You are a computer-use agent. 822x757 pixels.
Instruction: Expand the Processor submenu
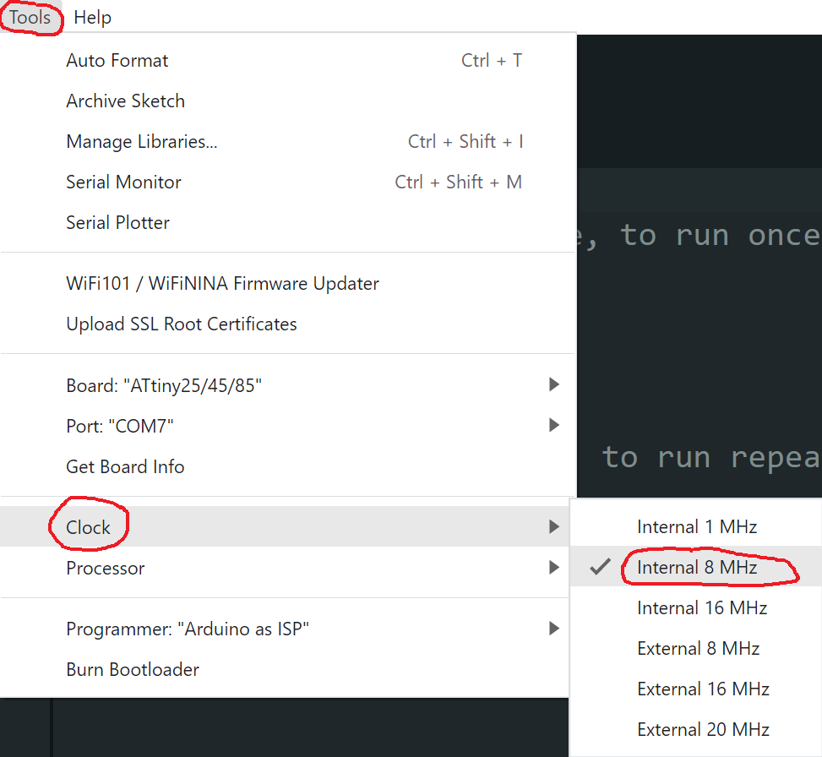[106, 568]
